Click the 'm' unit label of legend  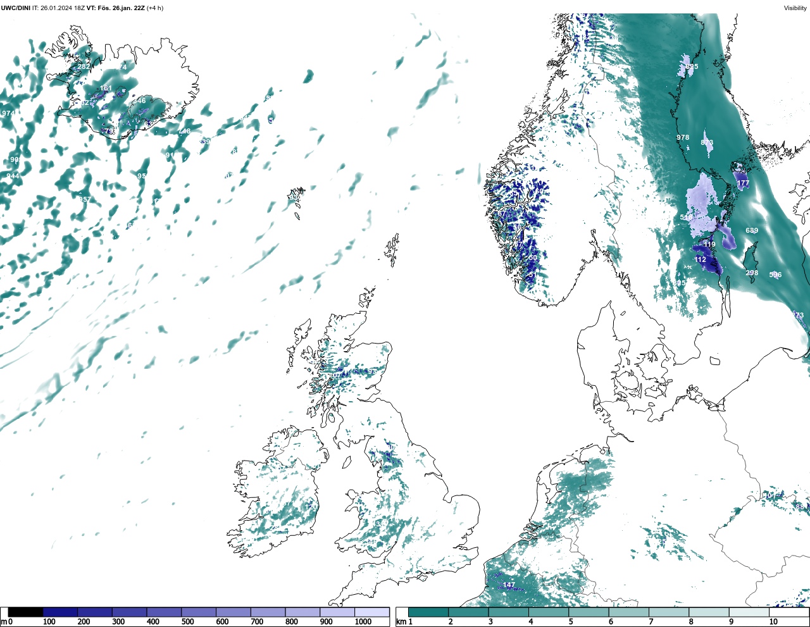coord(3,622)
